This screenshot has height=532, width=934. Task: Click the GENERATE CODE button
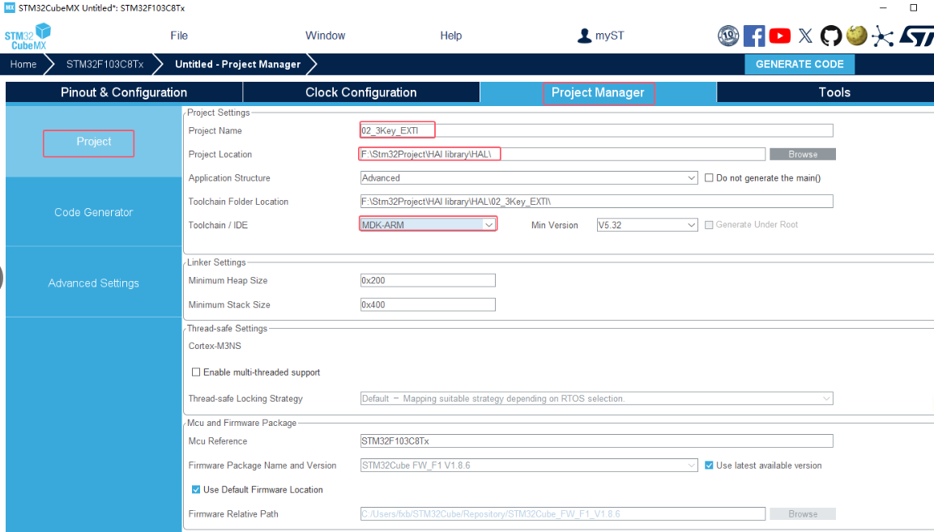tap(800, 64)
